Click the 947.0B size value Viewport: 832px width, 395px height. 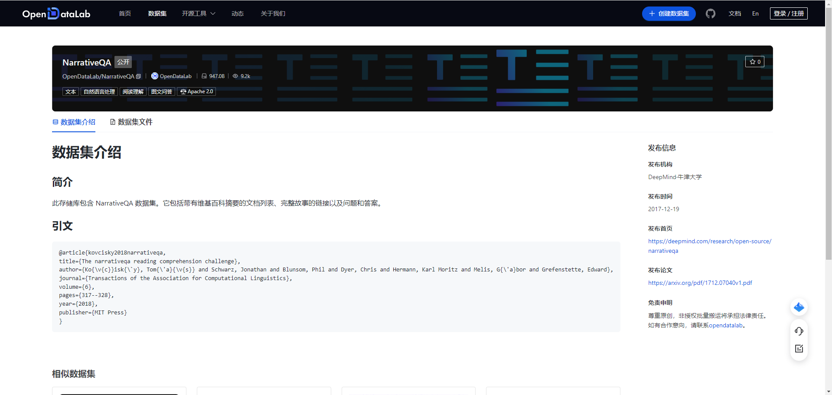(217, 76)
